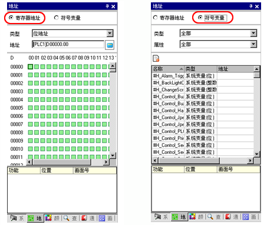Click 功能 column header in left panel
267x225 pixels.
coord(24,170)
